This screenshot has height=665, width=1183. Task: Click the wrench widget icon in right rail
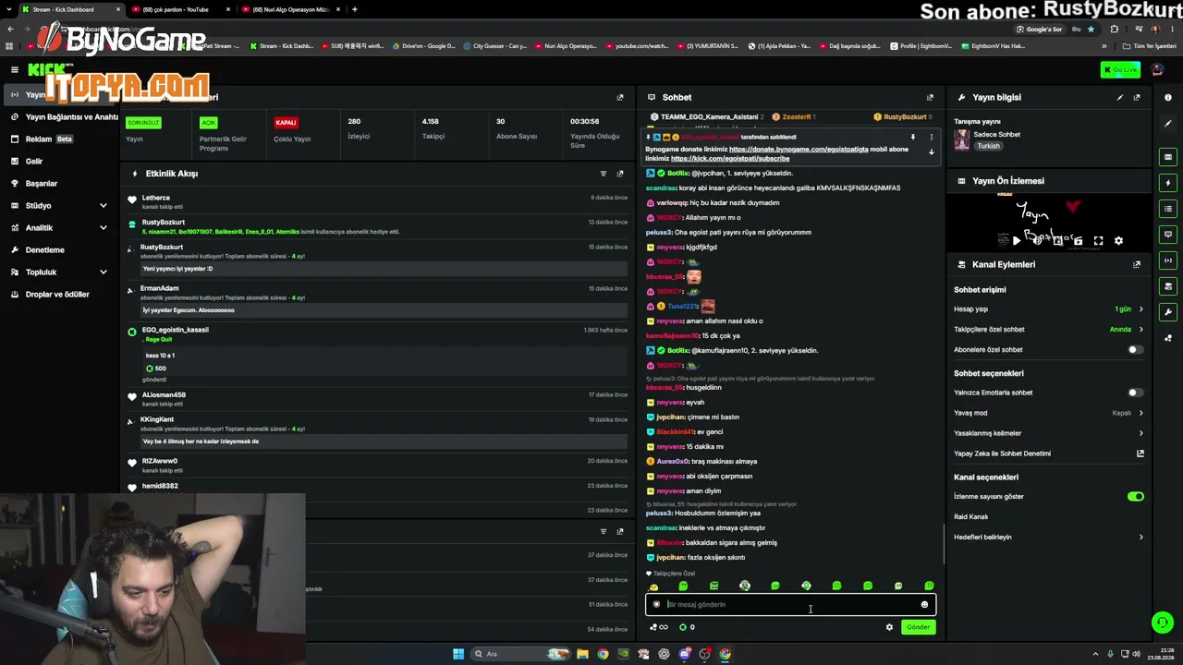(x=1168, y=312)
